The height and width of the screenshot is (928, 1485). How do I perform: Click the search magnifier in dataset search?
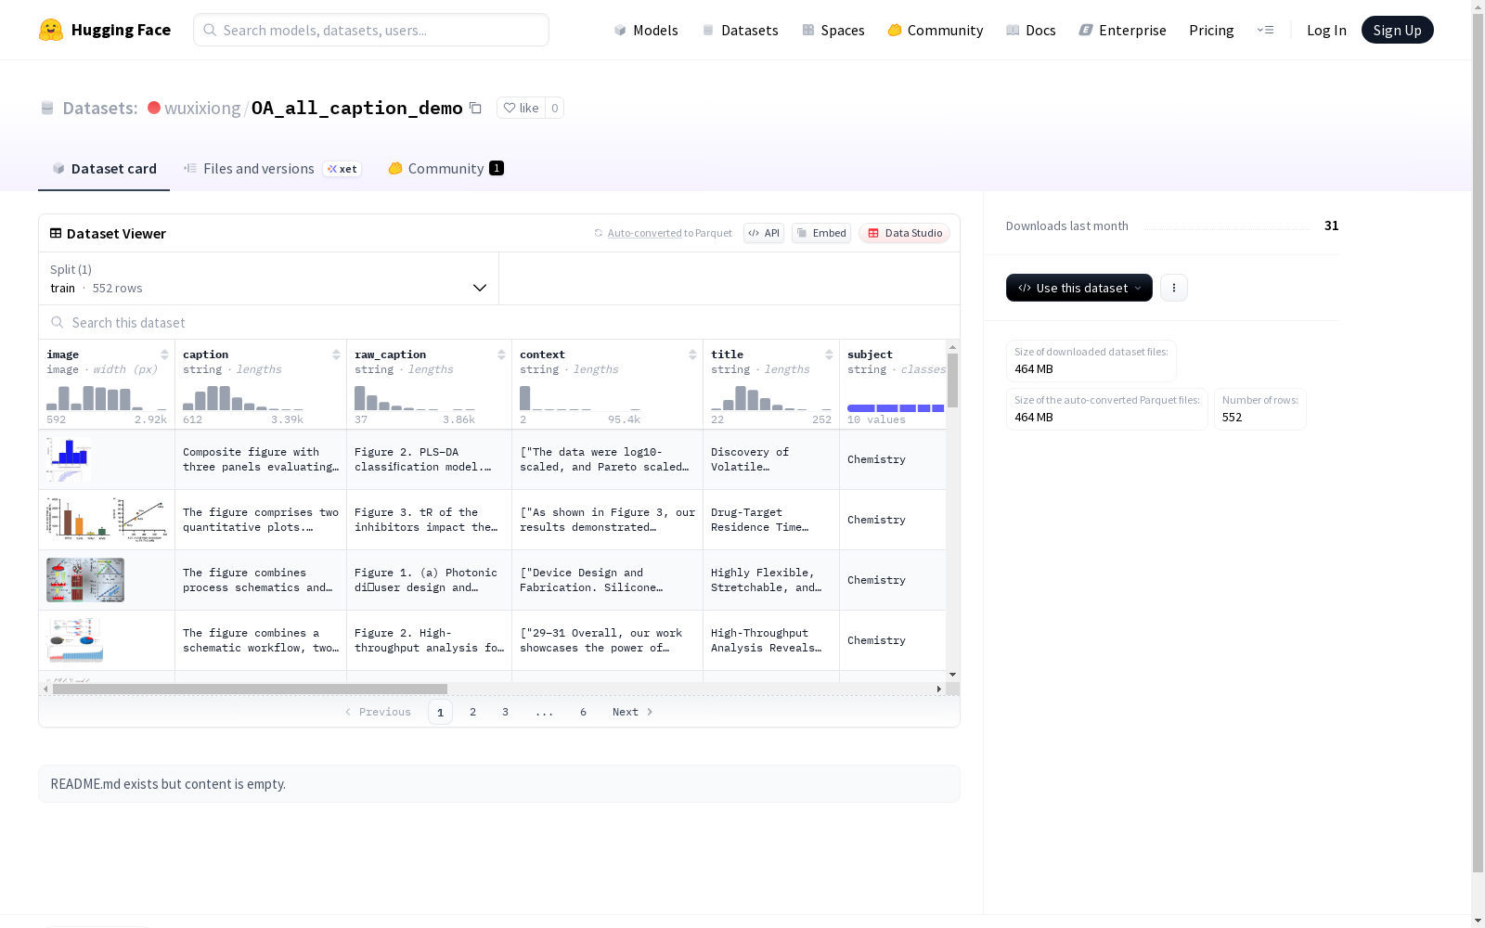[58, 322]
